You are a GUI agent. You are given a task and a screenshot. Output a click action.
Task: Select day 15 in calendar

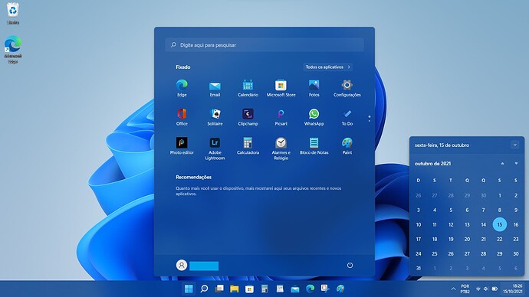pyautogui.click(x=500, y=224)
